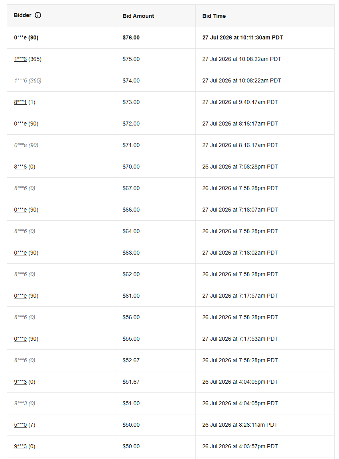Click bidder 0***e on the $66.00 row
The width and height of the screenshot is (339, 459).
[20, 210]
